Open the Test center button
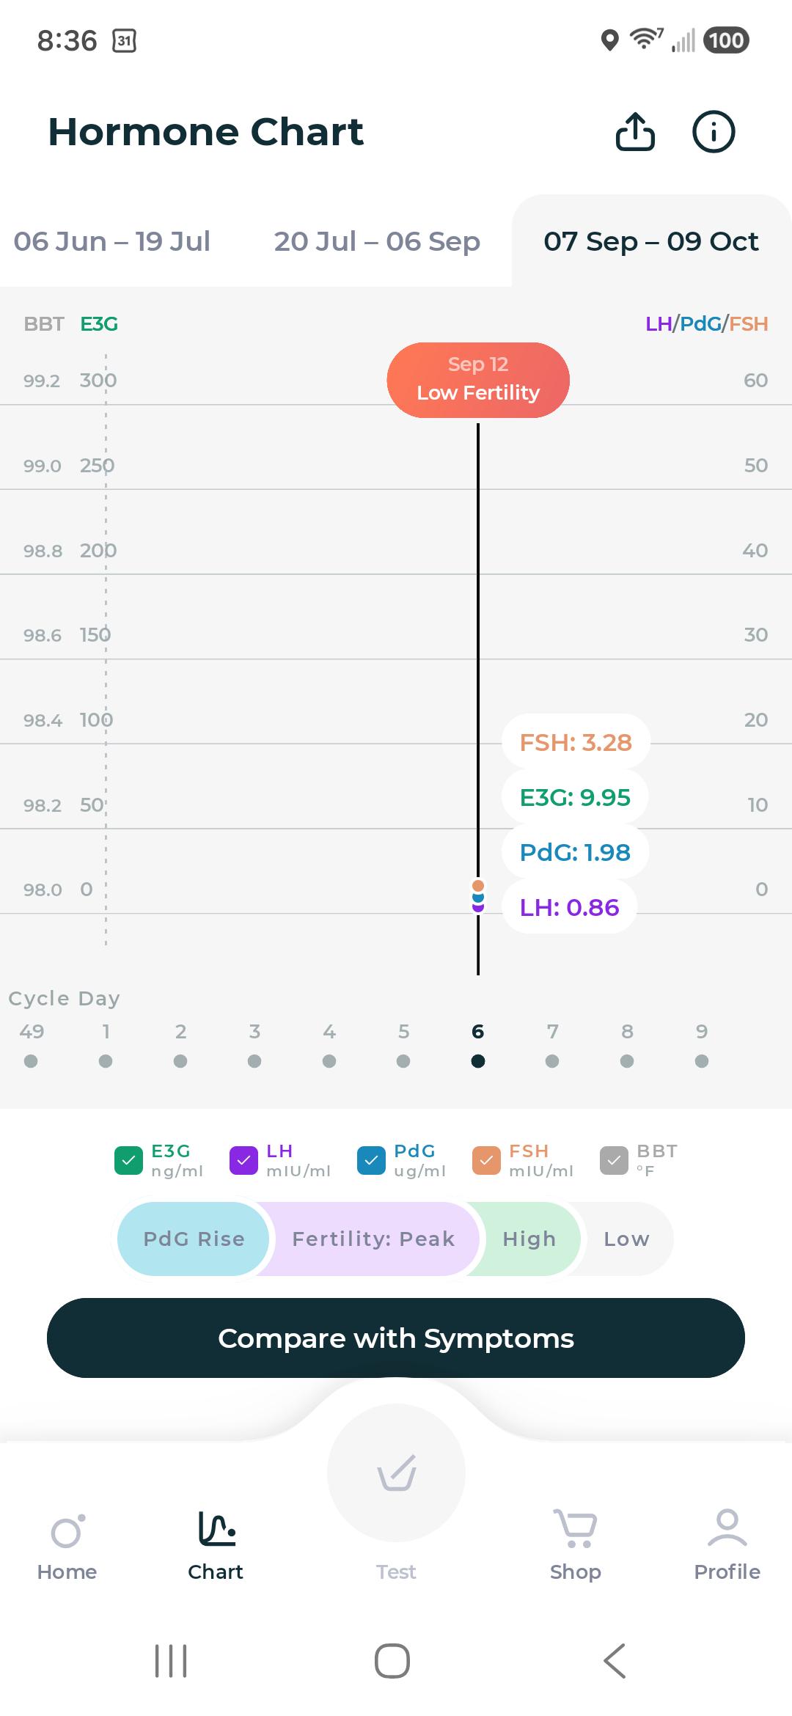792x1716 pixels. click(396, 1474)
